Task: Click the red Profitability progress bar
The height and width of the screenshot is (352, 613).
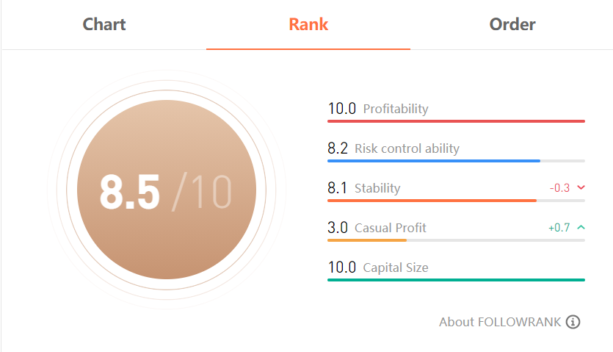Action: (456, 121)
